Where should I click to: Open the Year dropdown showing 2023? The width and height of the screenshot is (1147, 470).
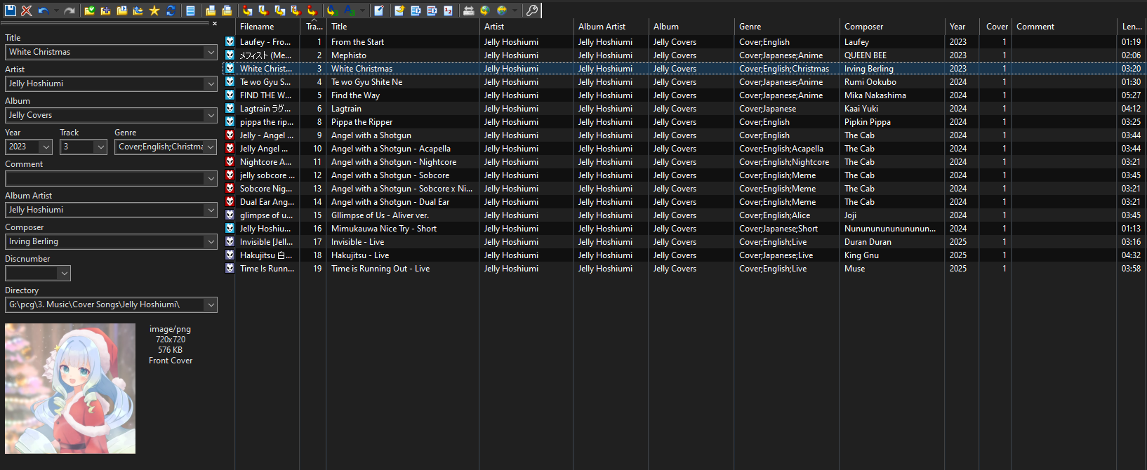pyautogui.click(x=46, y=147)
